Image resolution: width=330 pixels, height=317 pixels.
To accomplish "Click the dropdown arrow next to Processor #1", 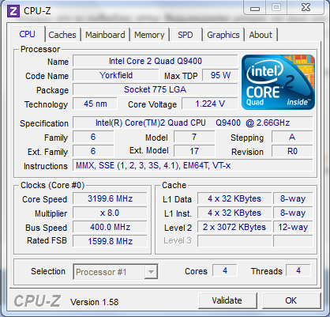I will 151,272.
